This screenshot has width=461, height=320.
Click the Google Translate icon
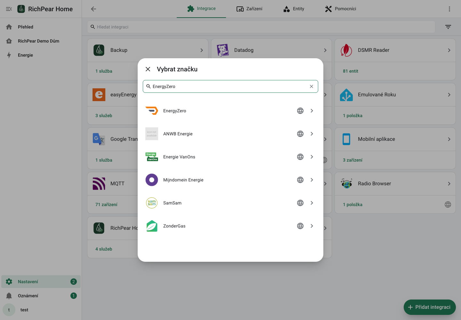[x=99, y=139]
